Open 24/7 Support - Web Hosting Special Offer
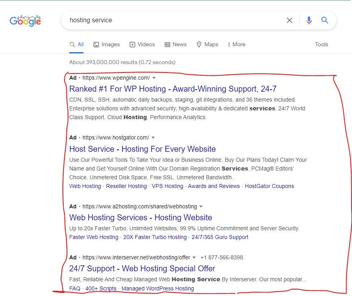Screen dimensions: 352x296 click(142, 269)
